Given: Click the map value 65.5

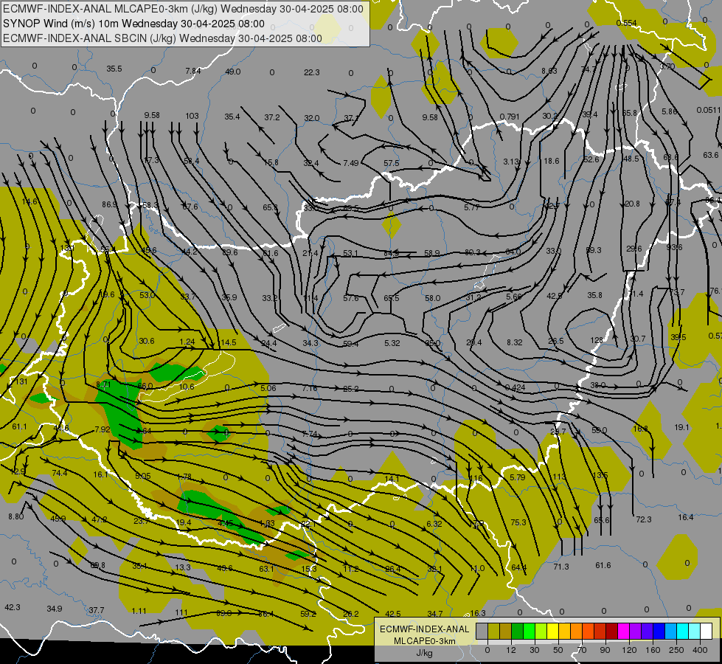Looking at the screenshot, I should pyautogui.click(x=392, y=298).
